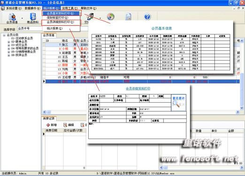
Task: Switch to the 消费记录 tab
Action: [x=49, y=119]
